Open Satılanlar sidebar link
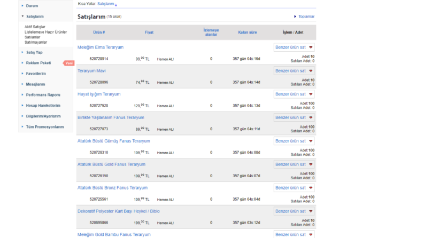424x238 pixels. [x=32, y=37]
